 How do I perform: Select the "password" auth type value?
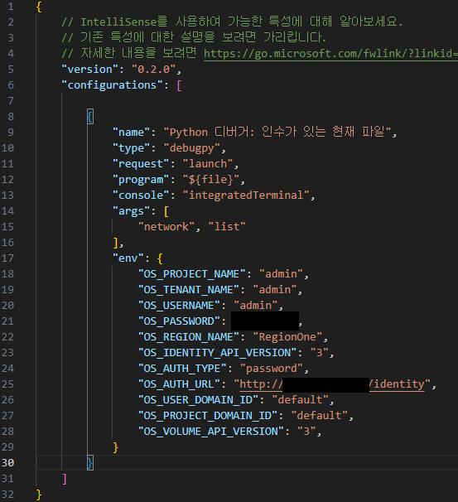tap(272, 369)
